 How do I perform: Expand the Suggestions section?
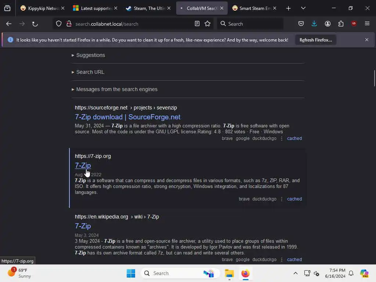[88, 55]
